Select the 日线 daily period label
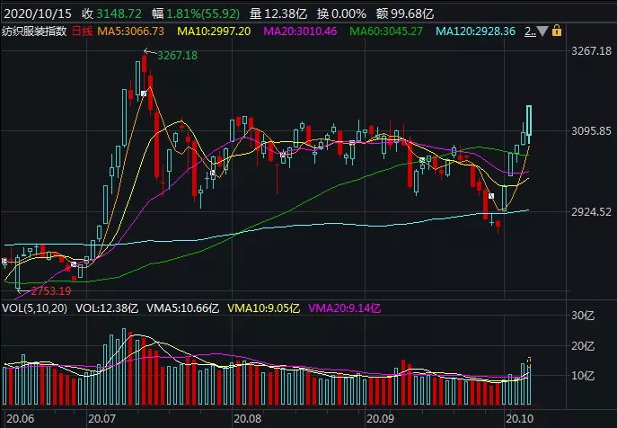The height and width of the screenshot is (428, 617). [x=83, y=31]
